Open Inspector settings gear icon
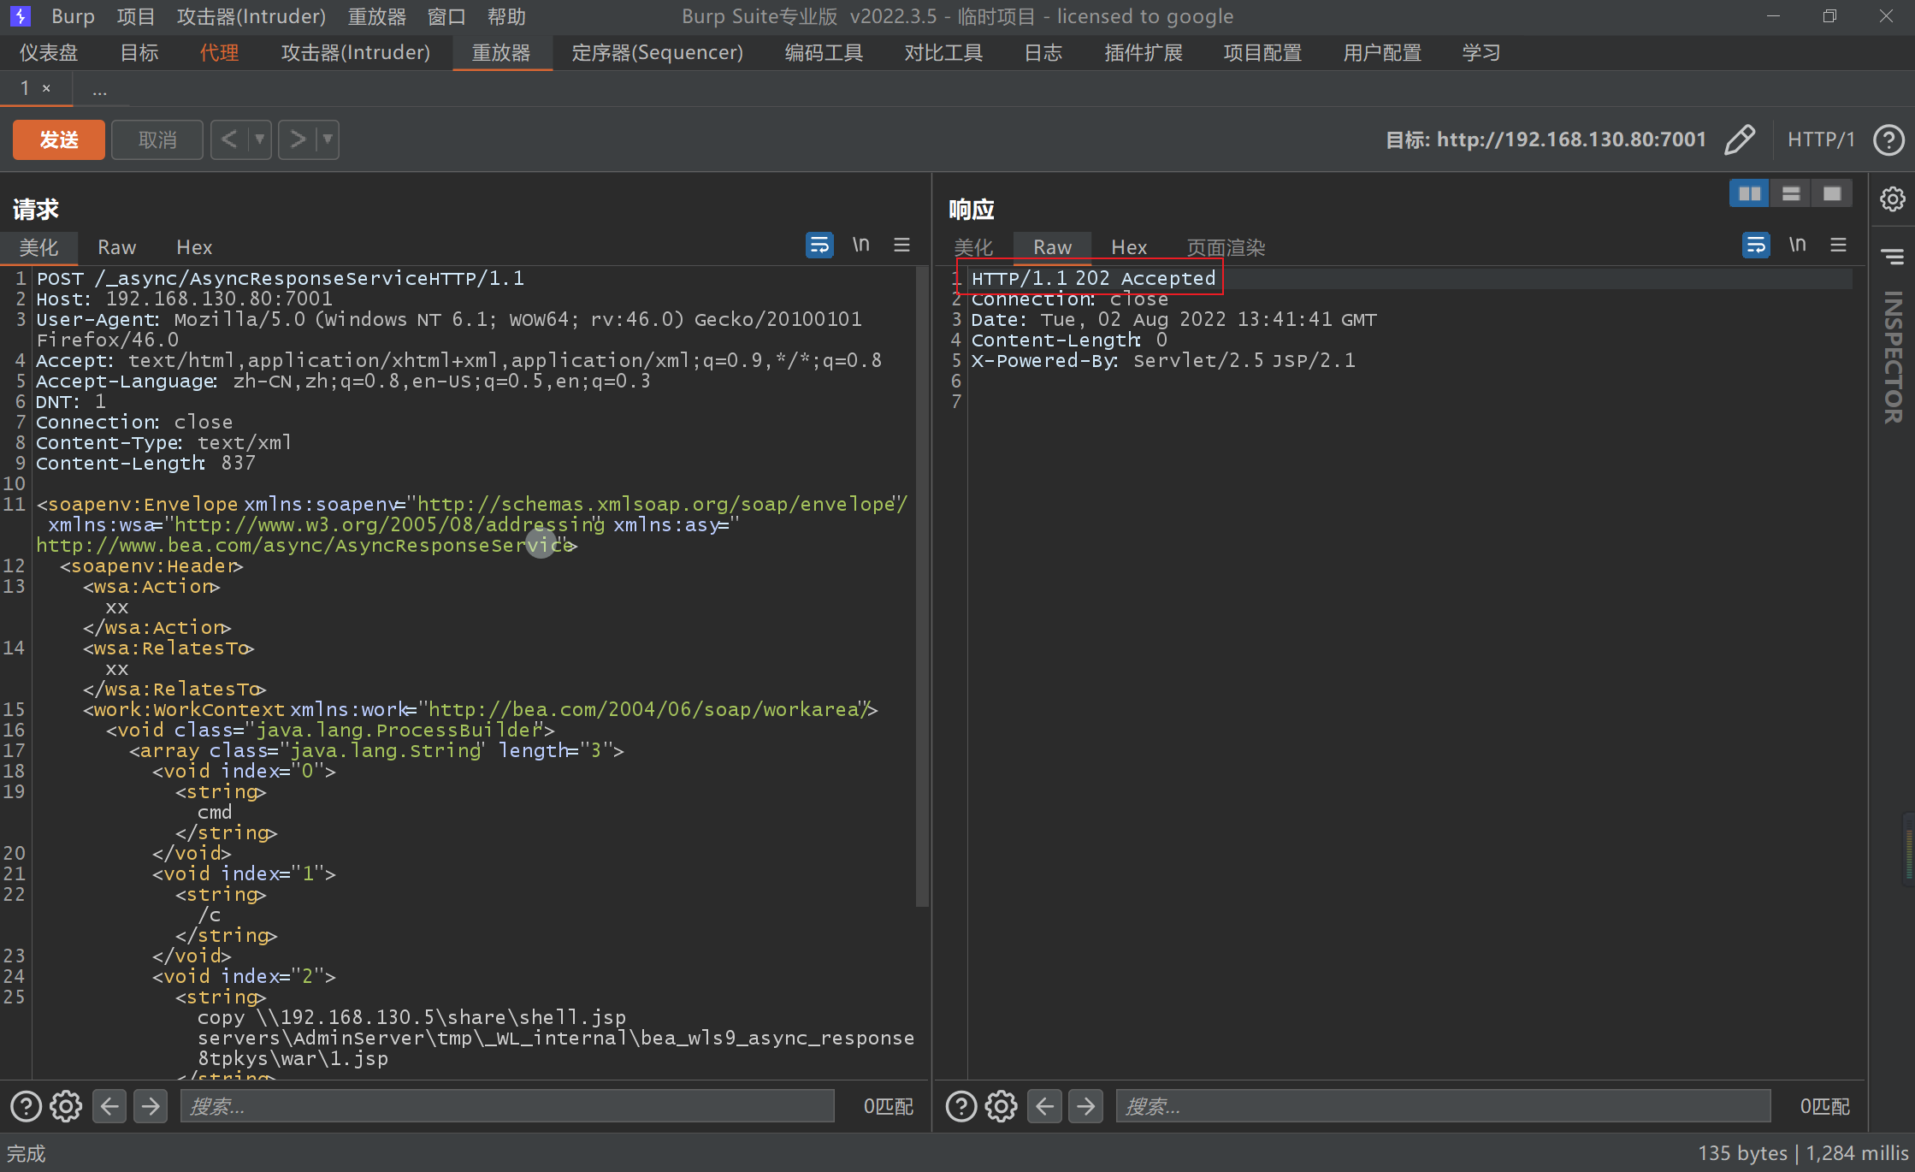 pos(1893,199)
